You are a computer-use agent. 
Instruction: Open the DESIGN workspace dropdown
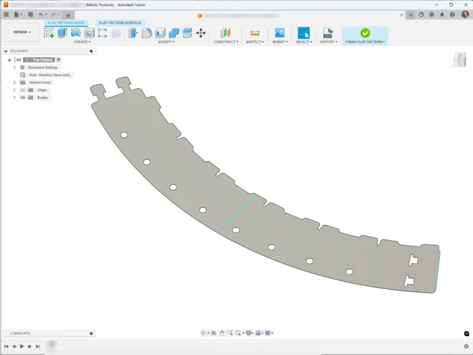tap(22, 32)
